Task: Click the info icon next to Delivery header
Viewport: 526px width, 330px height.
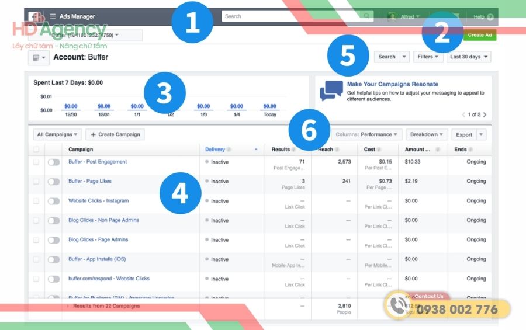Action: click(229, 150)
